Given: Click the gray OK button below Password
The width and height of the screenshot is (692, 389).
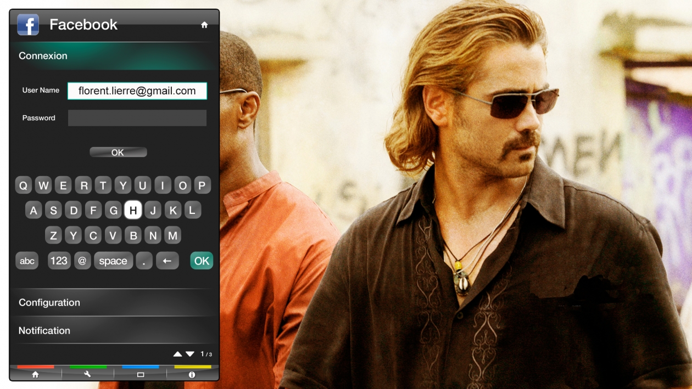Looking at the screenshot, I should 118,153.
